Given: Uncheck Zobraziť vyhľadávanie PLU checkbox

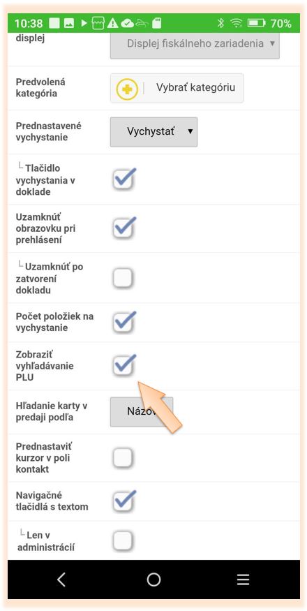Looking at the screenshot, I should pos(123,365).
